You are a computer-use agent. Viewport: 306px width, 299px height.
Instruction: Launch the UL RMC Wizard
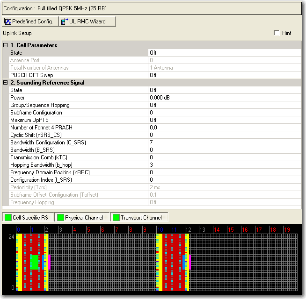[87, 21]
